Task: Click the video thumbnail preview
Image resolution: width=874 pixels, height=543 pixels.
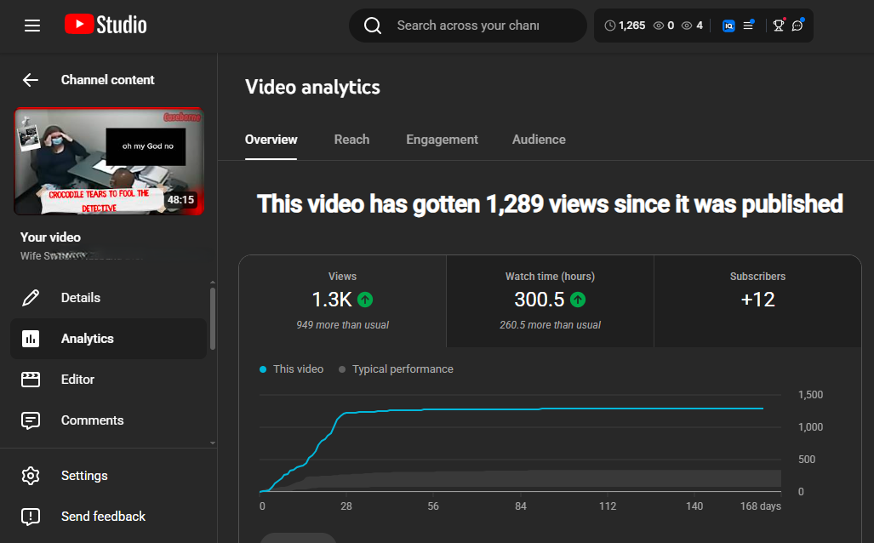Action: click(x=109, y=161)
